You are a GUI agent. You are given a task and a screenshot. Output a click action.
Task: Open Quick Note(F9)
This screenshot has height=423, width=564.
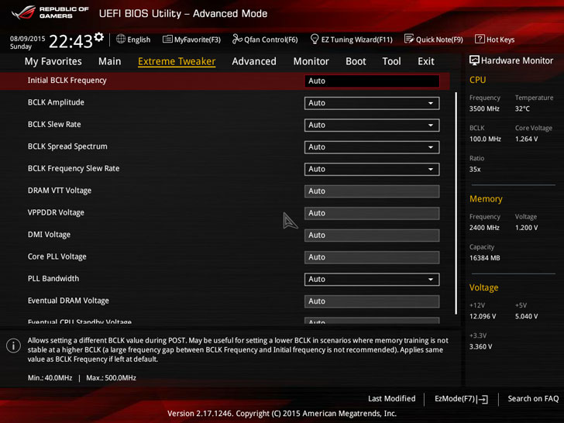[x=434, y=40]
